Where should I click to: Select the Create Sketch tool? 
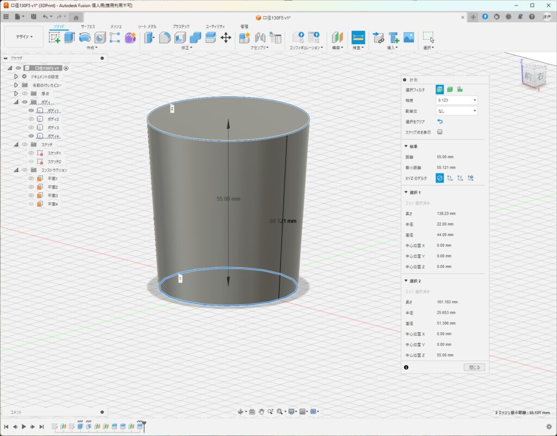[54, 38]
